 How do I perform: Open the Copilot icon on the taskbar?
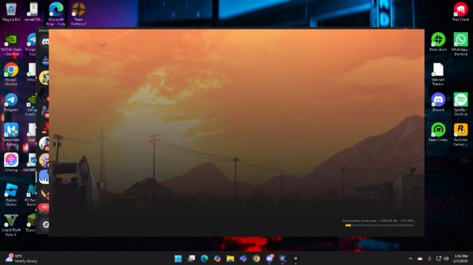click(x=217, y=258)
